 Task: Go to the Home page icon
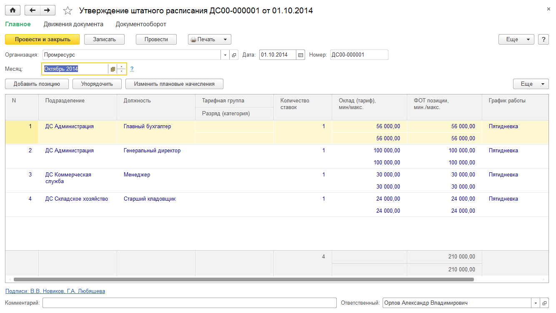(13, 10)
